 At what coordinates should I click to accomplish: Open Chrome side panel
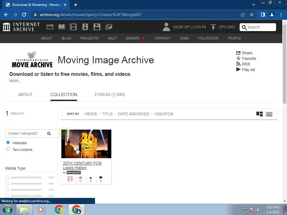(x=263, y=15)
